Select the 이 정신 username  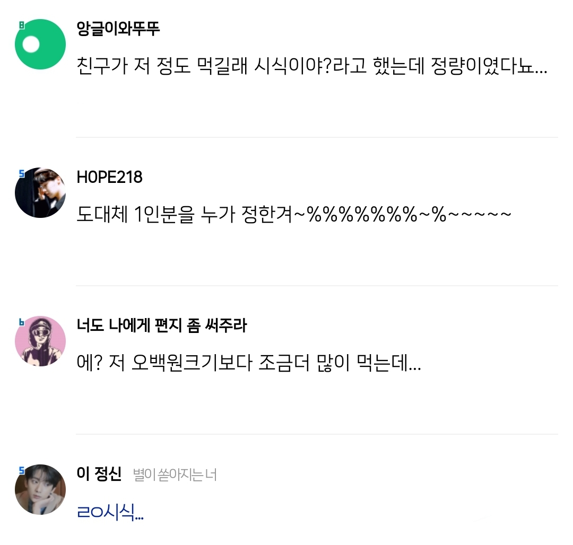[99, 473]
